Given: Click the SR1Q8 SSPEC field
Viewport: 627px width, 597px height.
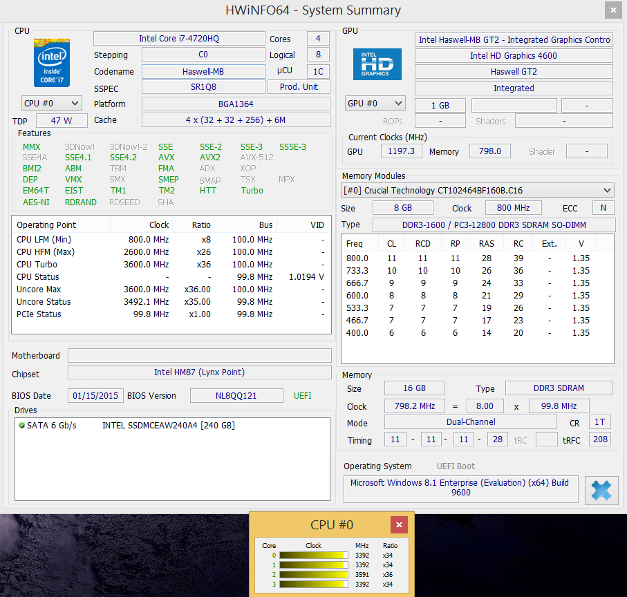Looking at the screenshot, I should point(203,86).
